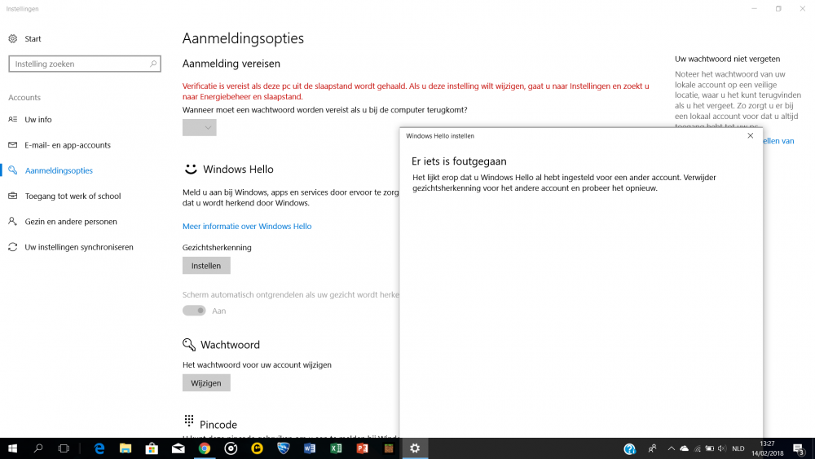
Task: Click the Wachtwoord key icon
Action: tap(189, 344)
